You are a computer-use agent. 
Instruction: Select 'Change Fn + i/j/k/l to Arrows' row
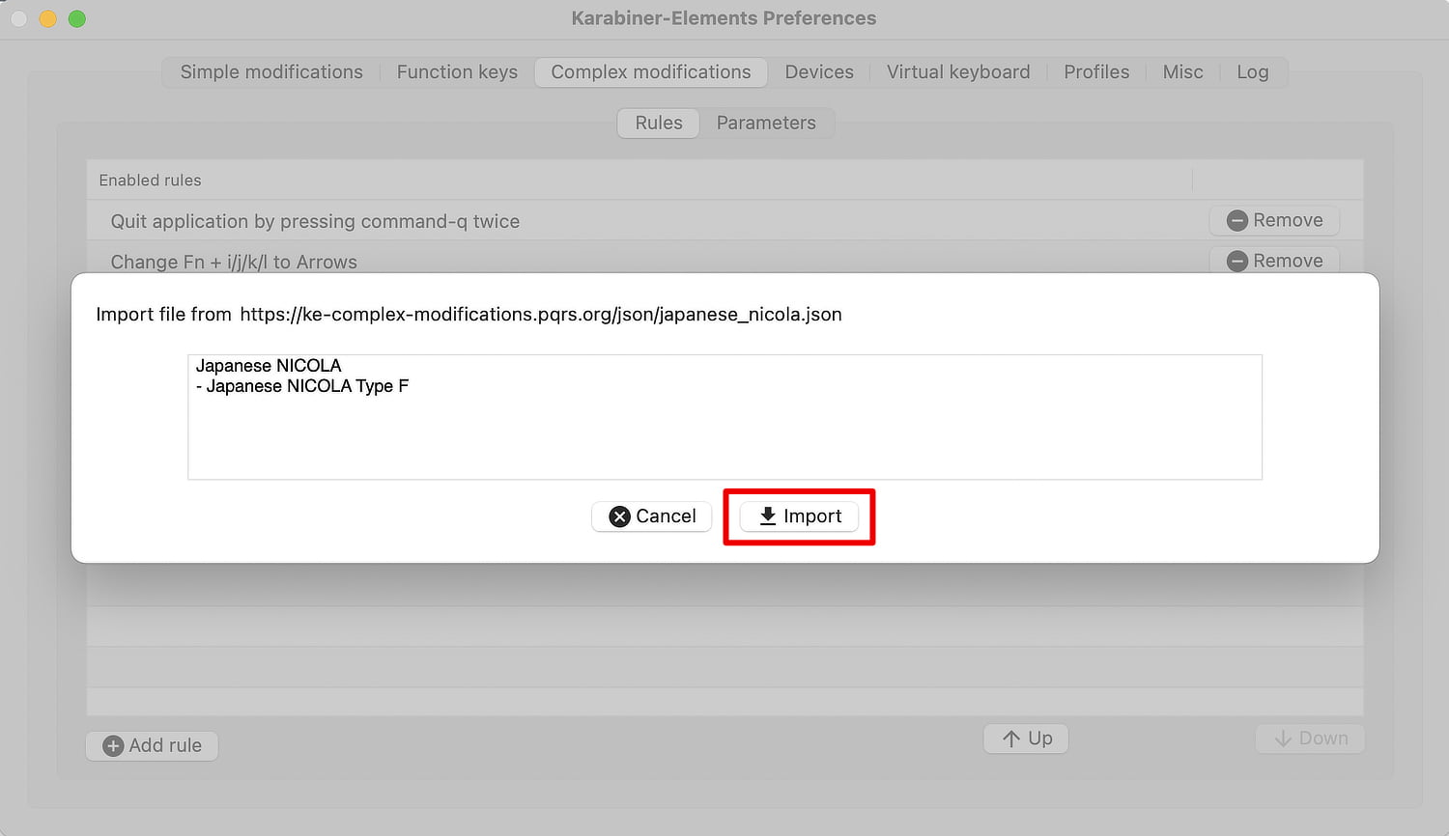(x=724, y=259)
